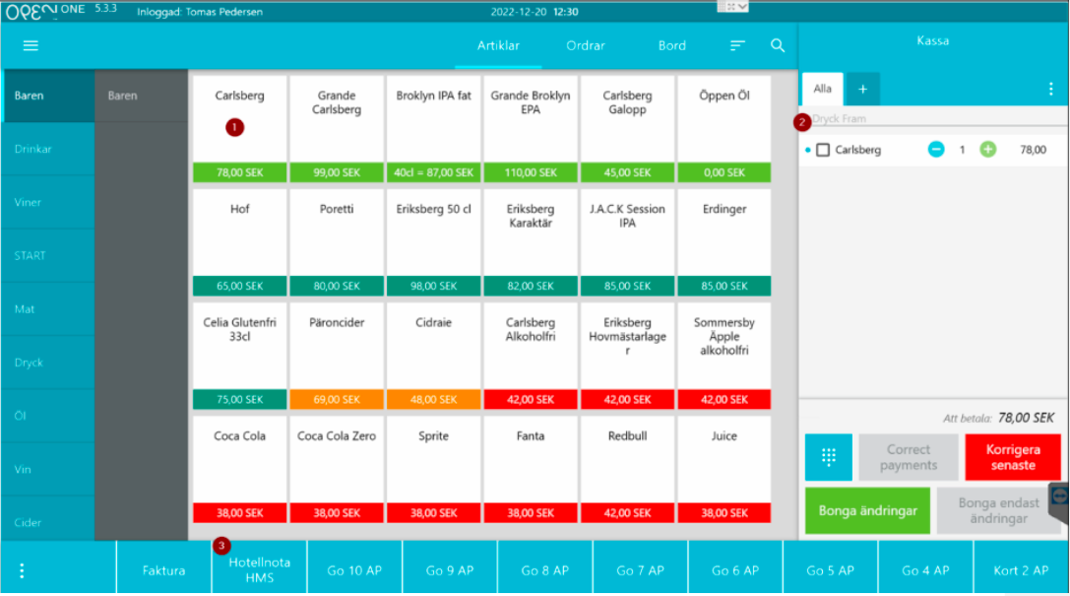Add Päroncider article
1070x596 pixels.
pos(337,356)
